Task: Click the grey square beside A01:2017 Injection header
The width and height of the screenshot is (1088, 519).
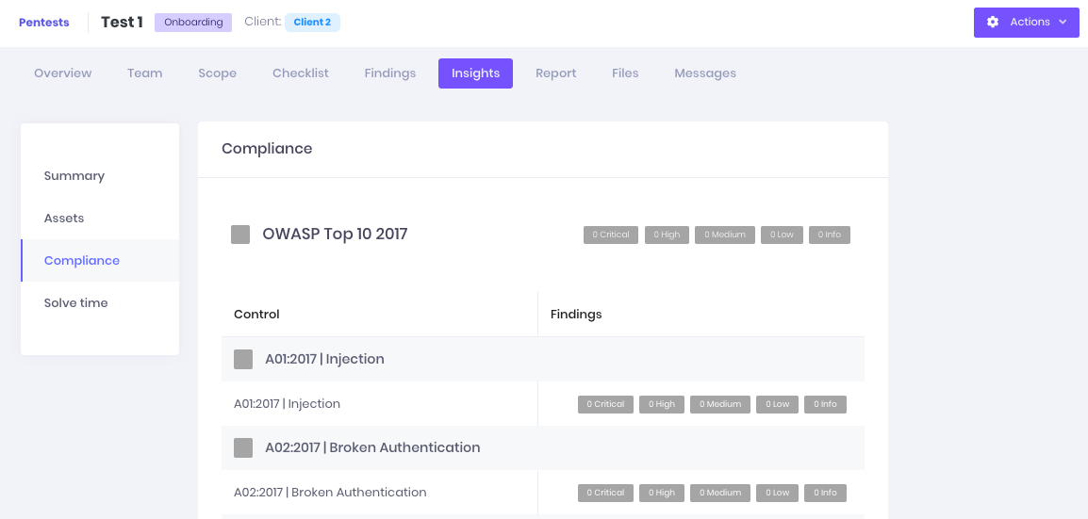Action: pos(243,359)
